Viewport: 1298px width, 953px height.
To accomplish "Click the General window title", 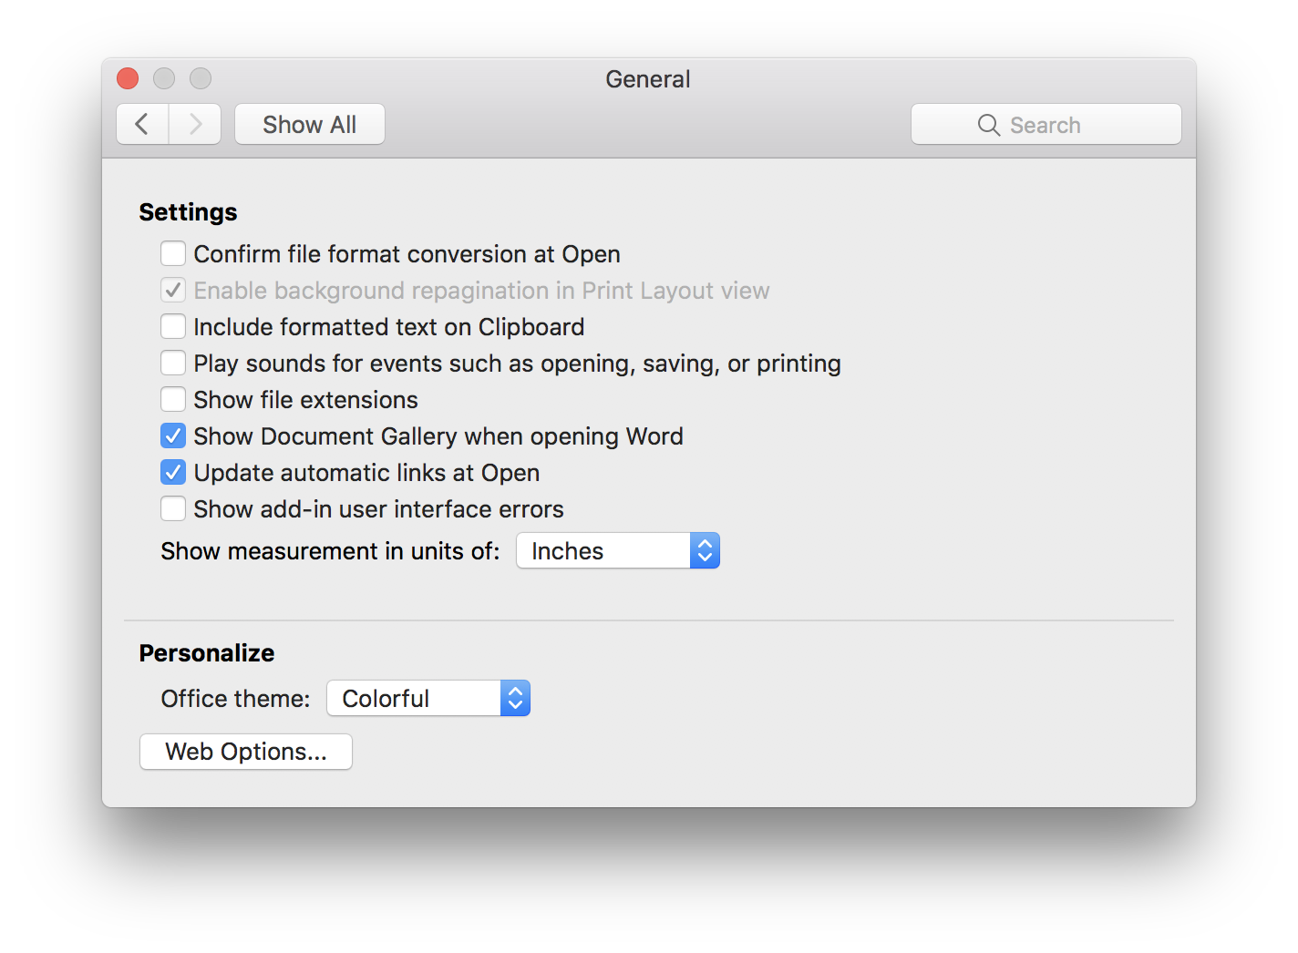I will pyautogui.click(x=648, y=79).
